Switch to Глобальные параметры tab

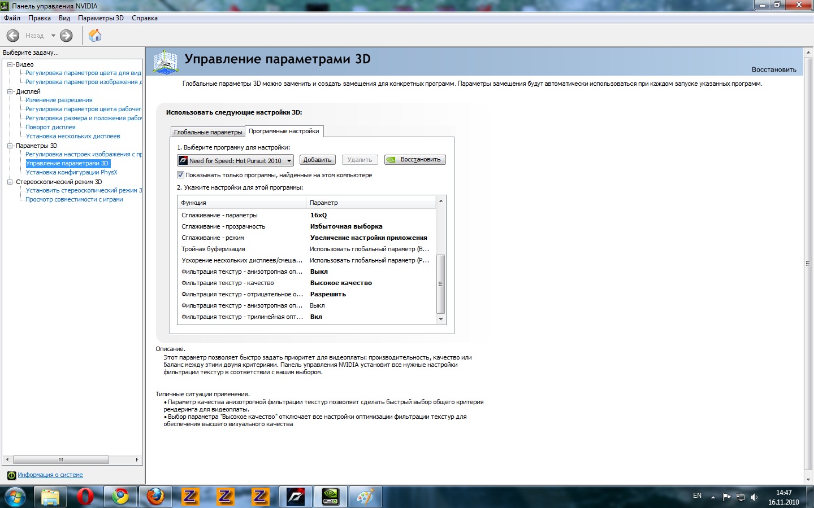(208, 132)
